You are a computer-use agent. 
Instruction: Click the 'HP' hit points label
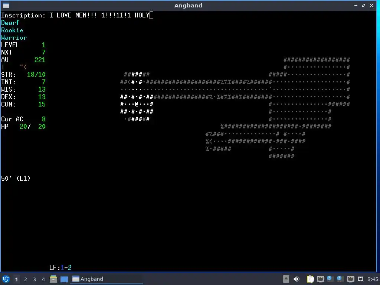pos(4,127)
